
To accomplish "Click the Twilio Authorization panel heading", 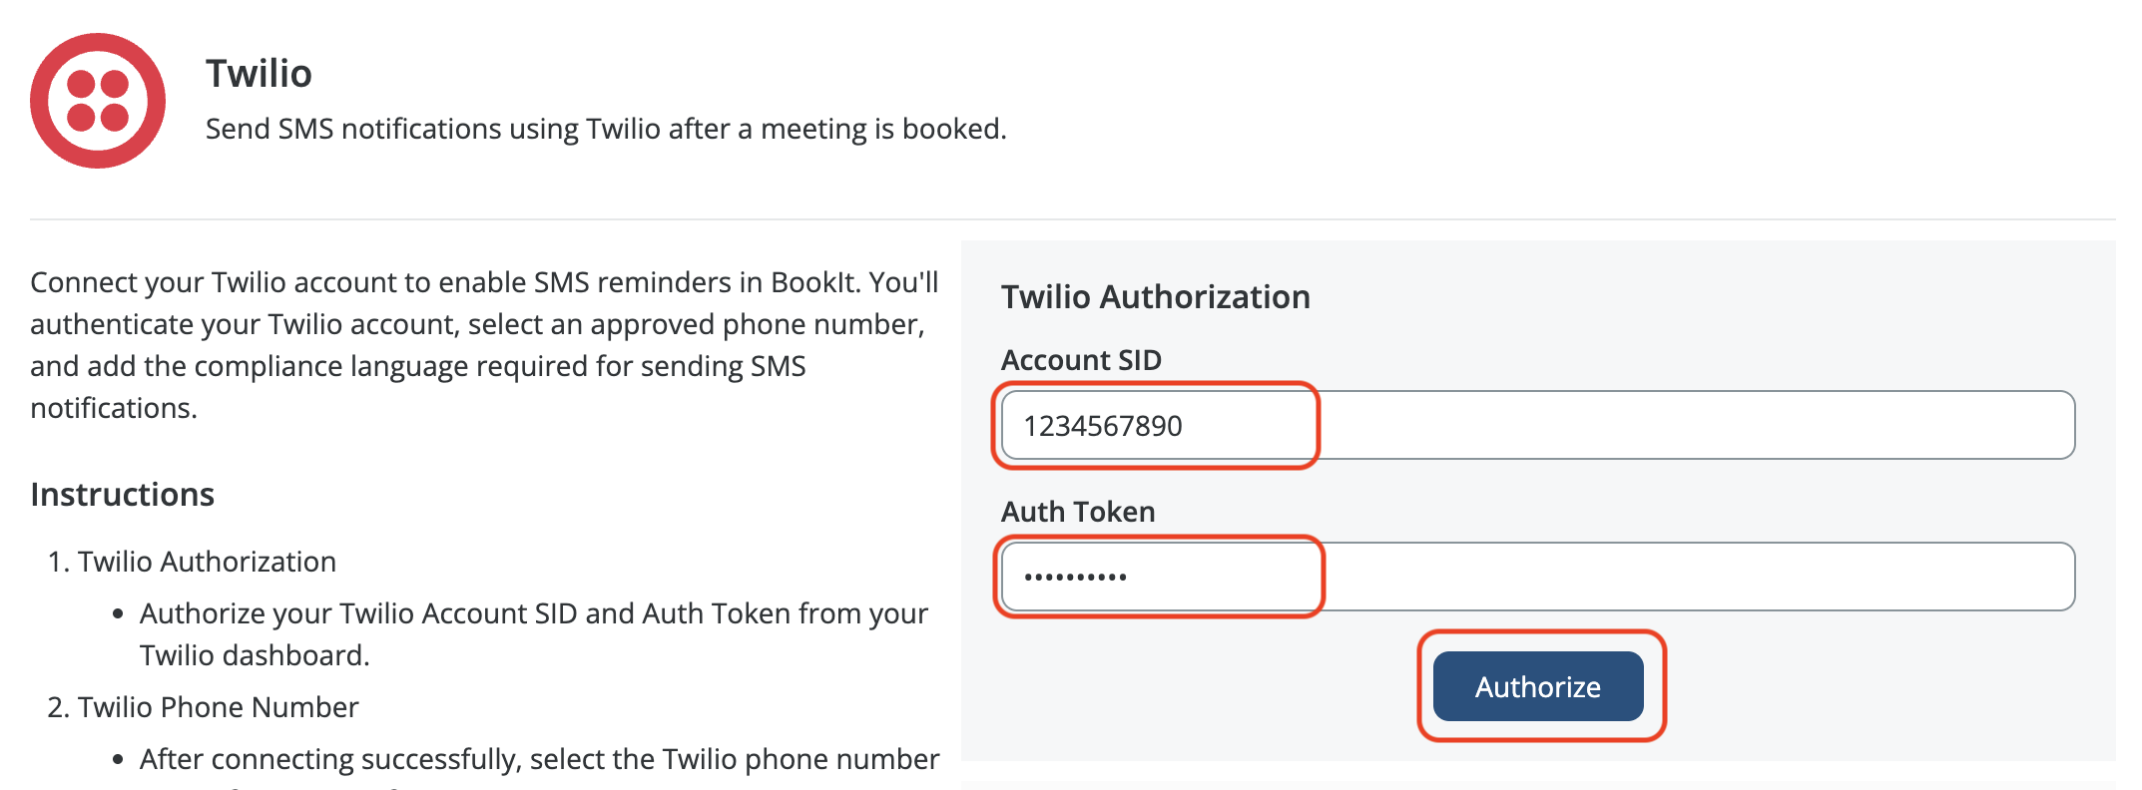I will tap(1155, 297).
